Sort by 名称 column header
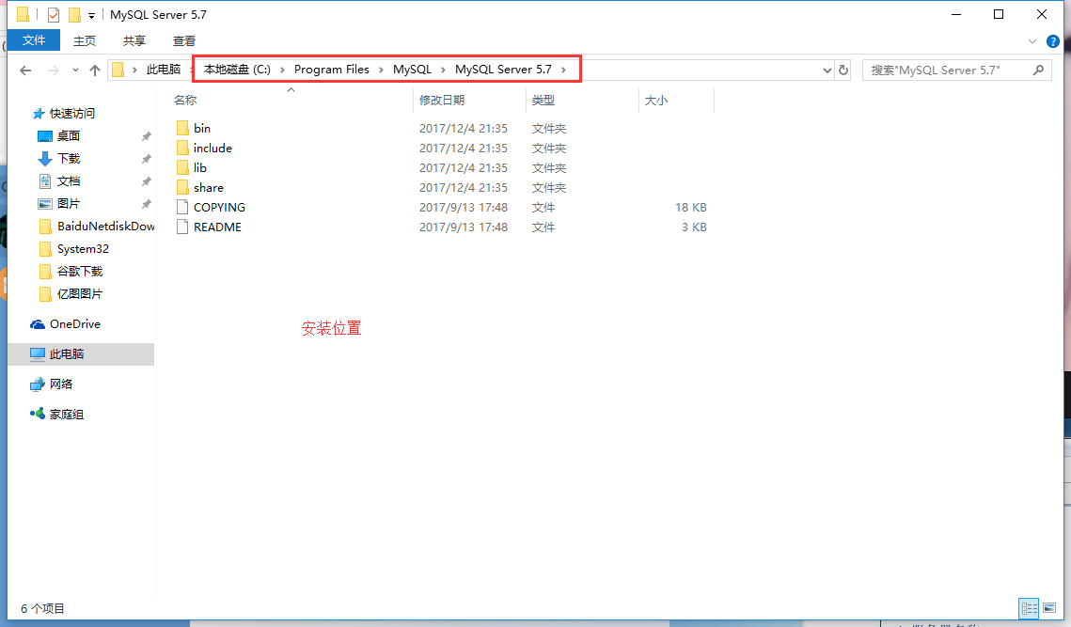1071x627 pixels. (x=185, y=101)
